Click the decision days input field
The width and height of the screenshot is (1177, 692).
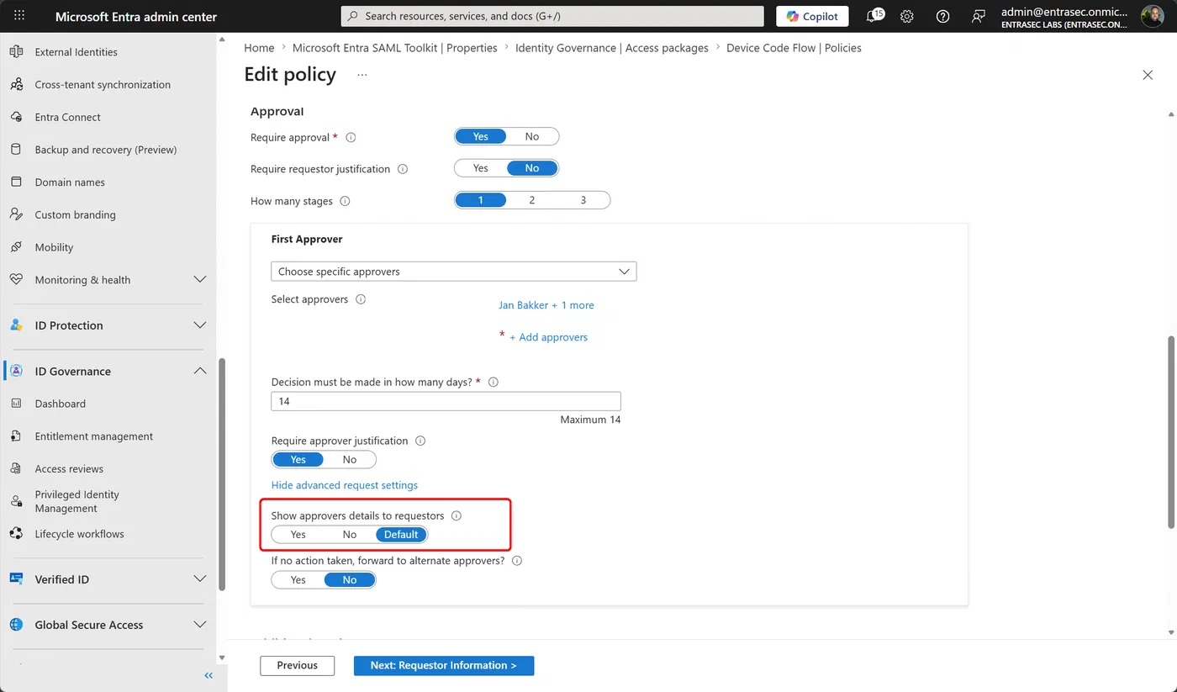point(446,401)
